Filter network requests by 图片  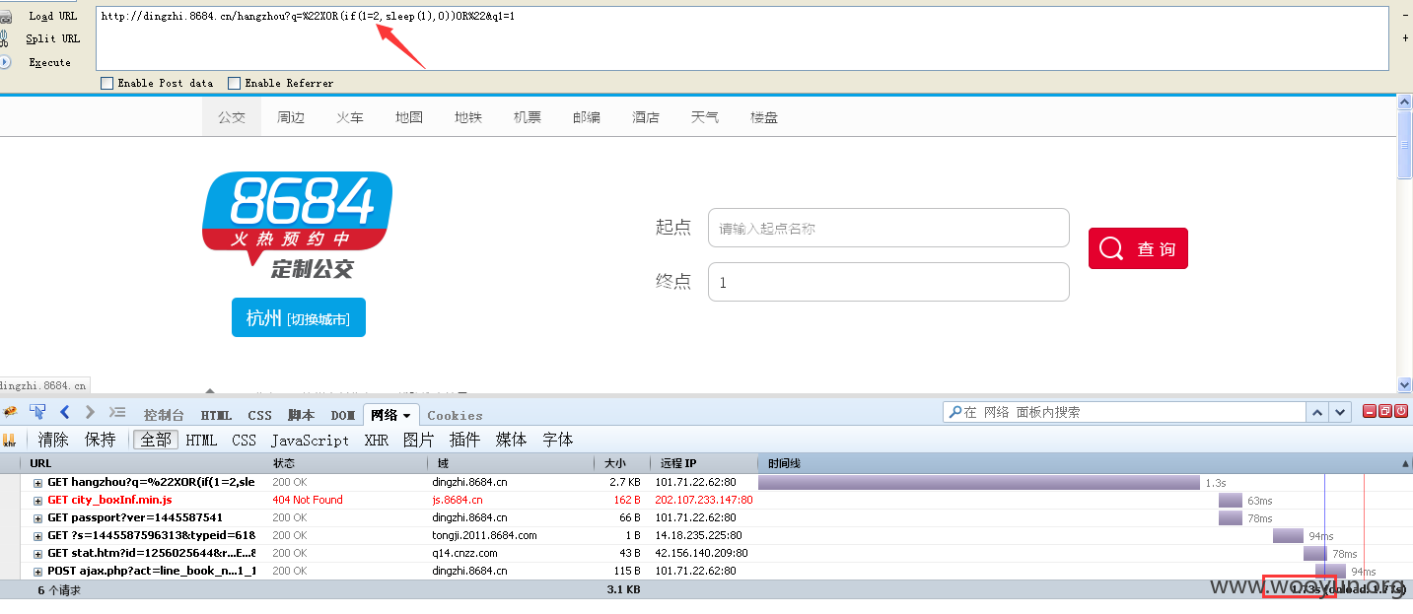tap(418, 440)
